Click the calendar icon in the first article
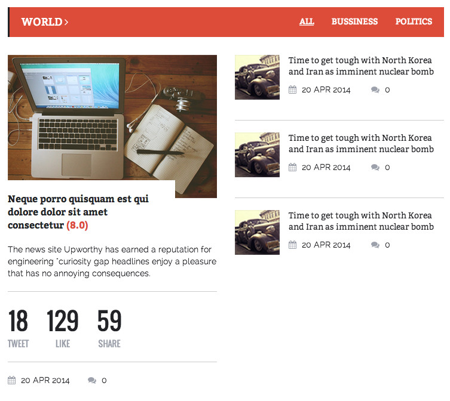450x401 pixels. pos(292,90)
